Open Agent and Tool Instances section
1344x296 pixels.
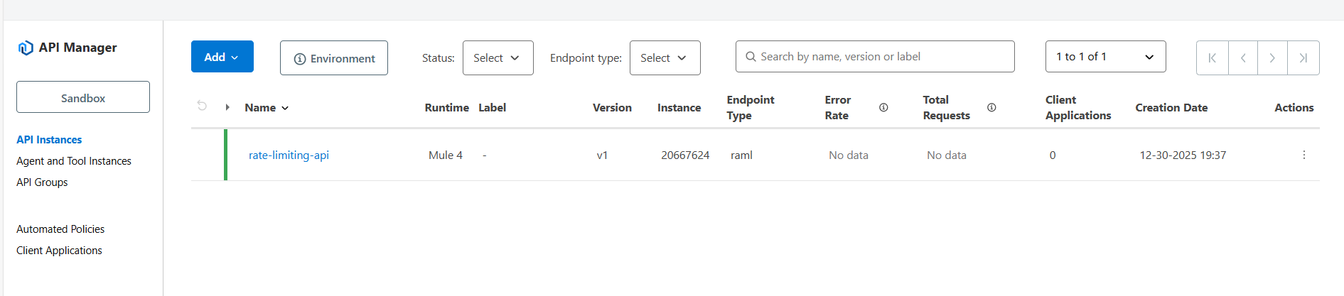74,161
